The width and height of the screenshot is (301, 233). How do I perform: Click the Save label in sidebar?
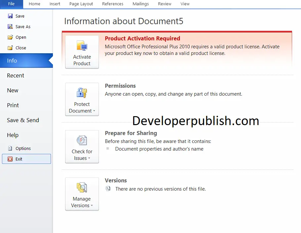click(20, 16)
